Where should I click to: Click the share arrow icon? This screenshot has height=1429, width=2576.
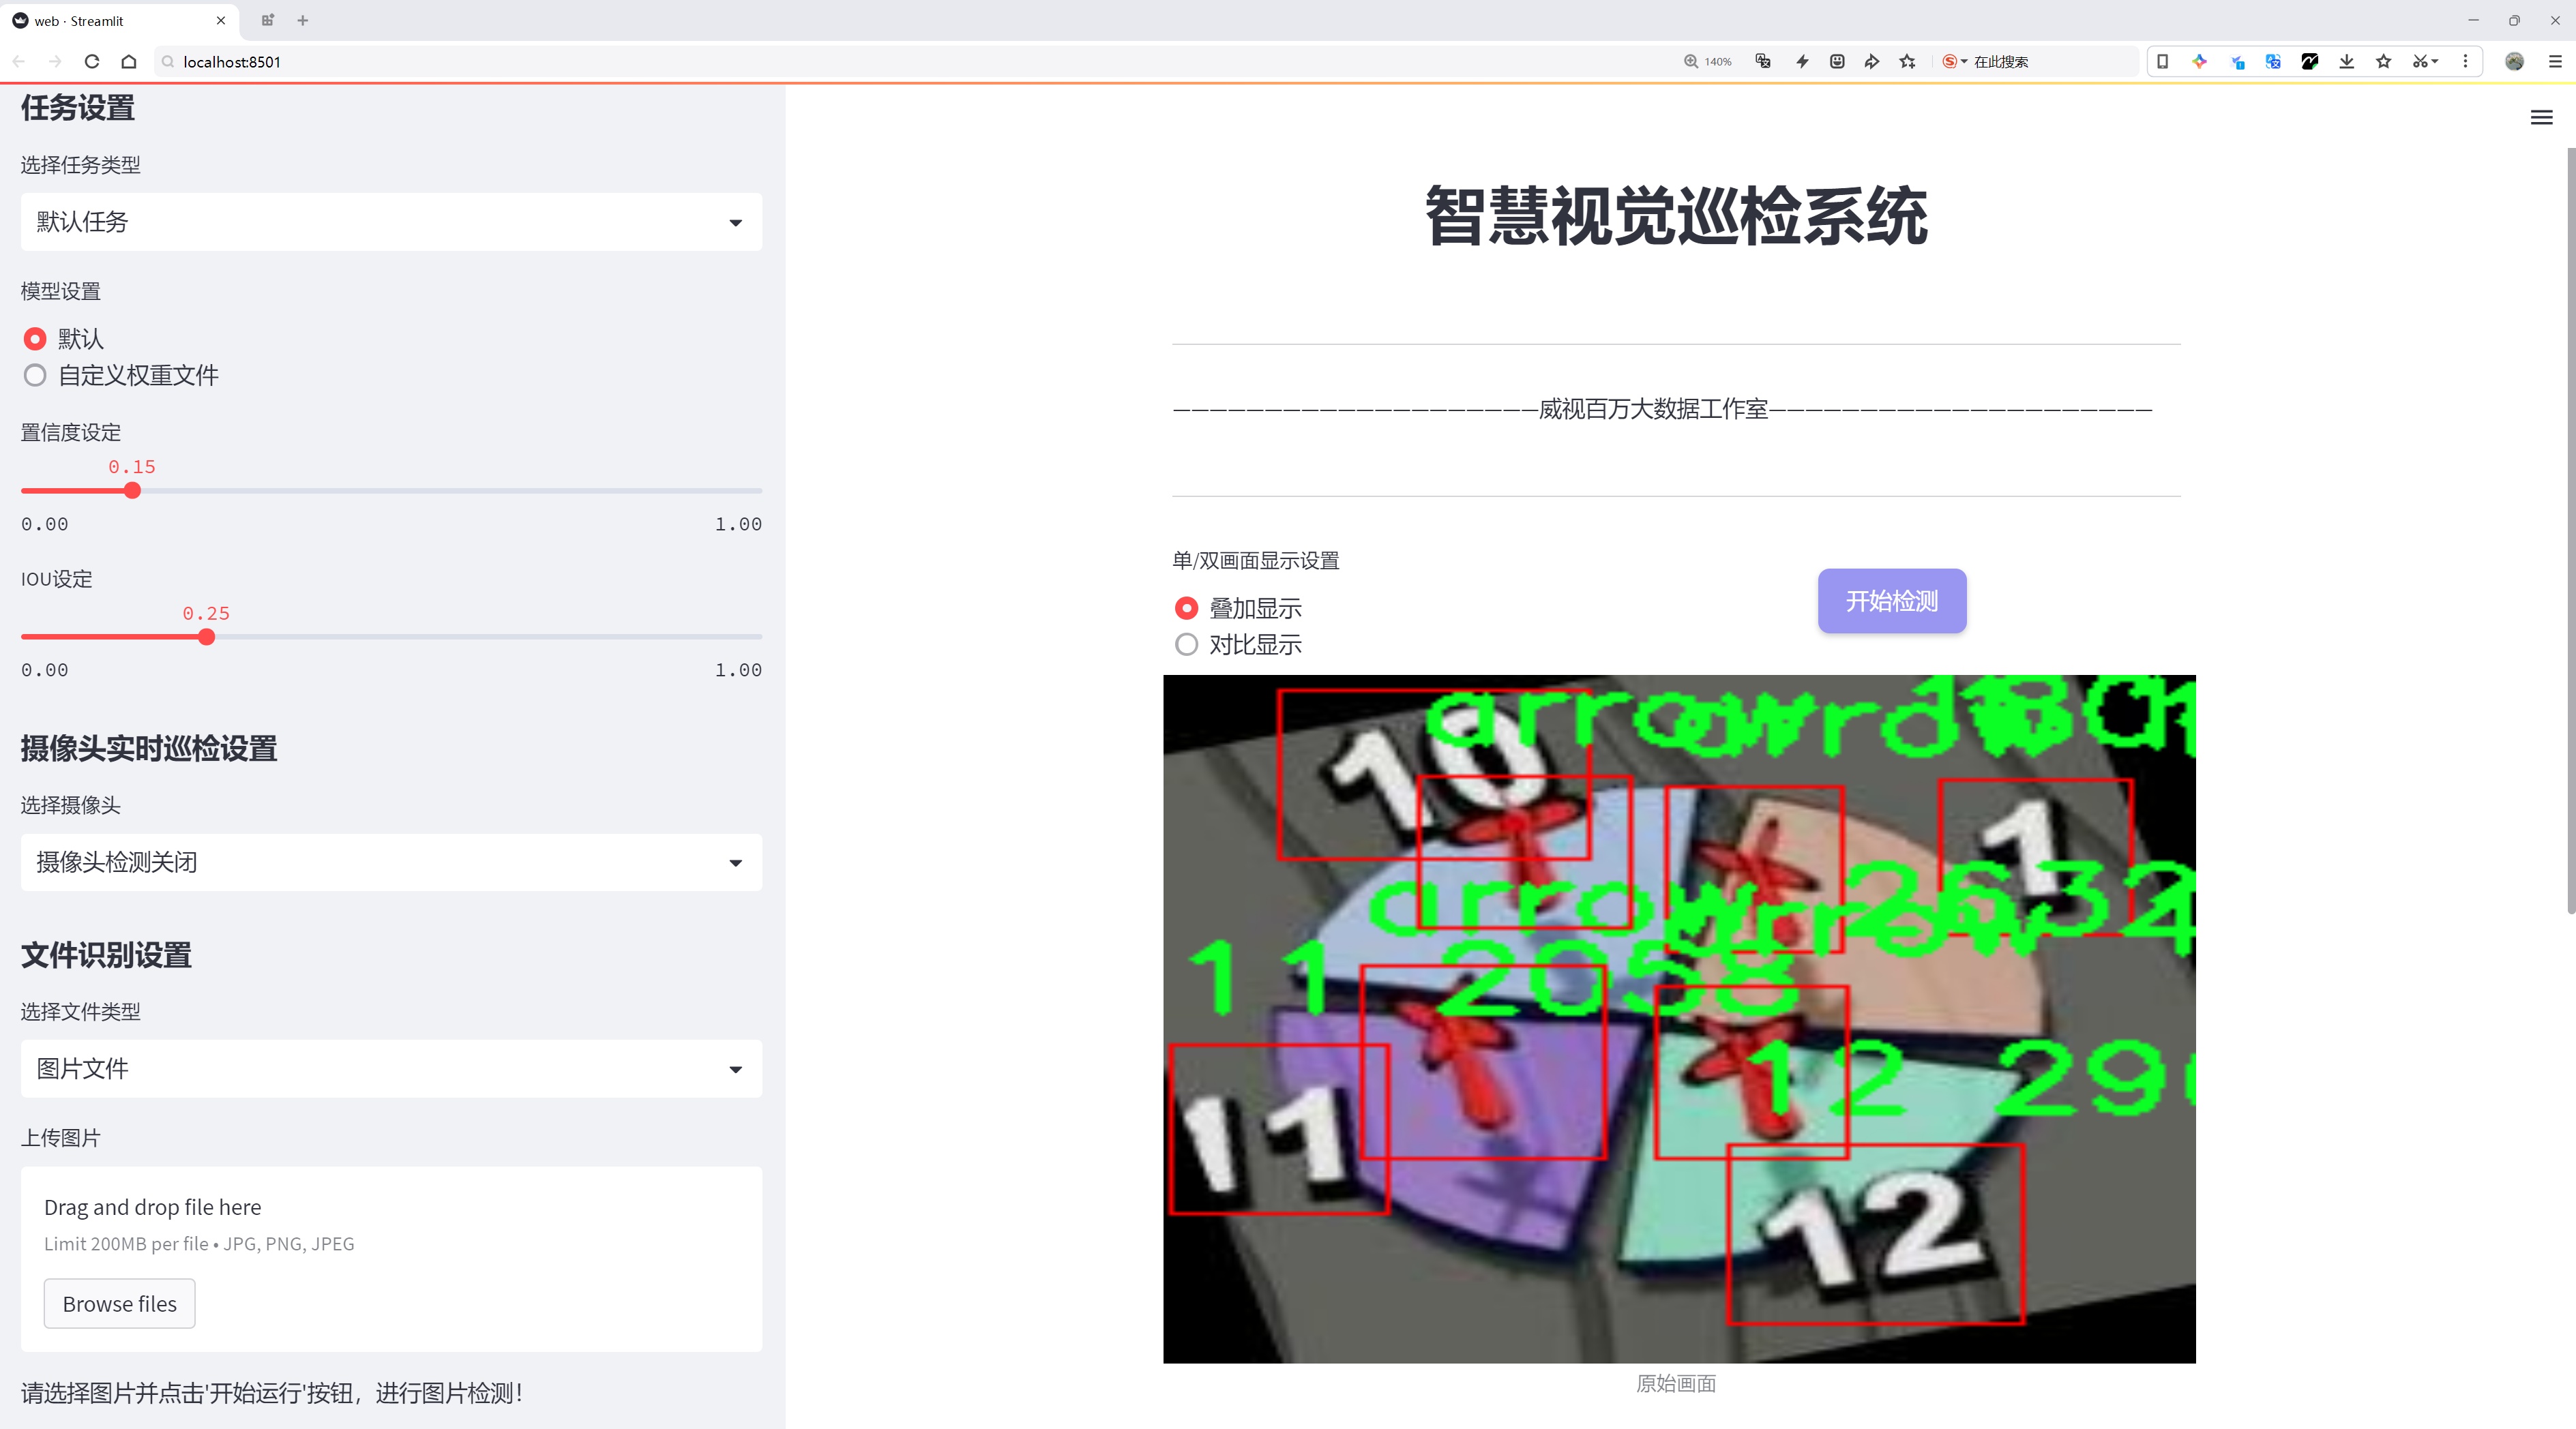pos(1872,61)
